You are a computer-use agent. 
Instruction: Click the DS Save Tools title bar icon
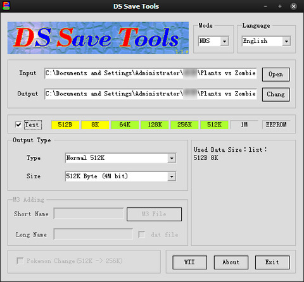click(x=6, y=6)
